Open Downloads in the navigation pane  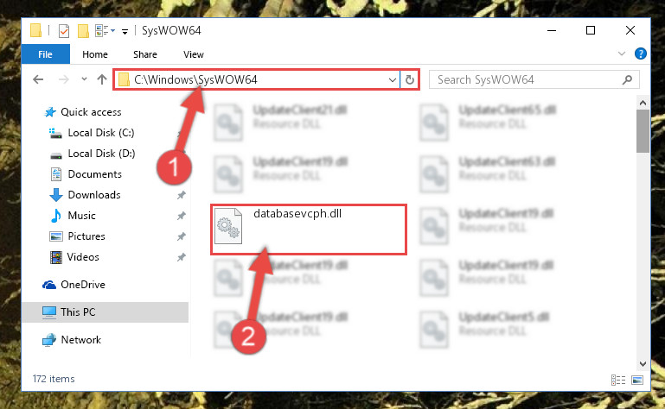(x=94, y=195)
